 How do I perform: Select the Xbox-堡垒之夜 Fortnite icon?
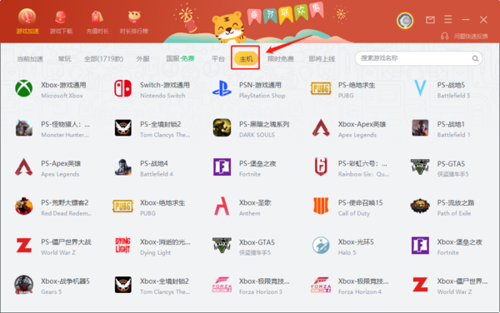[x=420, y=246]
